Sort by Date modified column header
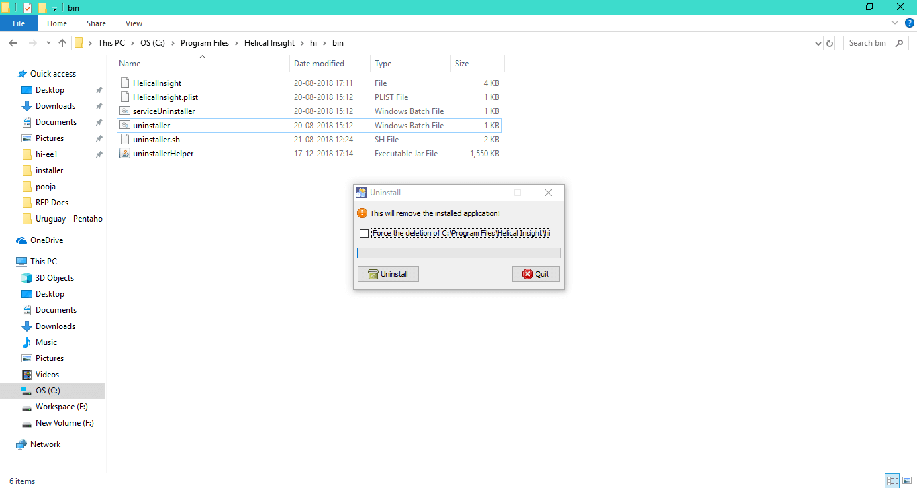 [330, 64]
